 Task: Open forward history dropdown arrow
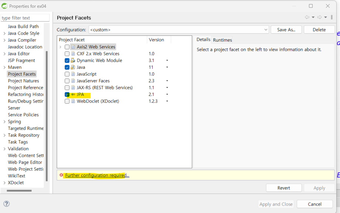(326, 17)
